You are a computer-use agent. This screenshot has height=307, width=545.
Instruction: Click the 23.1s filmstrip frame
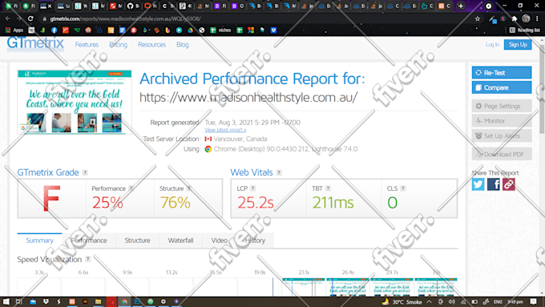(304, 287)
